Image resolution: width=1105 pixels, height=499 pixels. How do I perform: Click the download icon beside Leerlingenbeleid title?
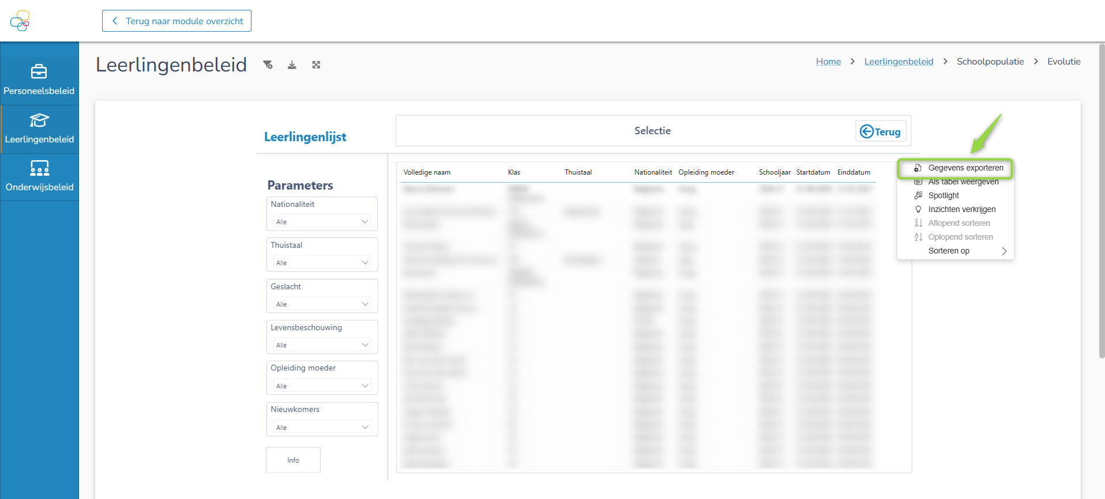click(x=292, y=65)
